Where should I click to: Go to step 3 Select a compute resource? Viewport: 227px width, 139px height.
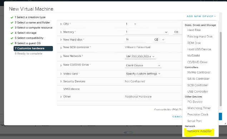[x=34, y=28]
